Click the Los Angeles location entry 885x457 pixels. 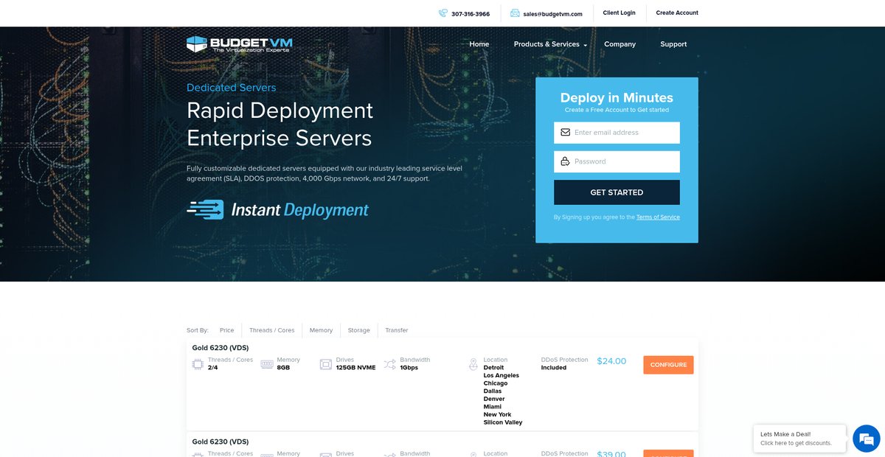502,375
